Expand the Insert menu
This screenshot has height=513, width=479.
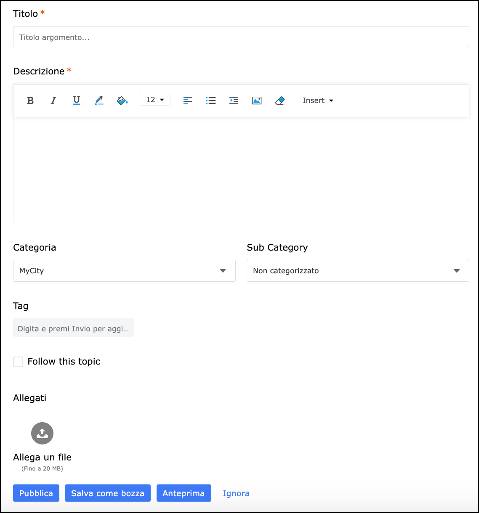click(x=318, y=100)
